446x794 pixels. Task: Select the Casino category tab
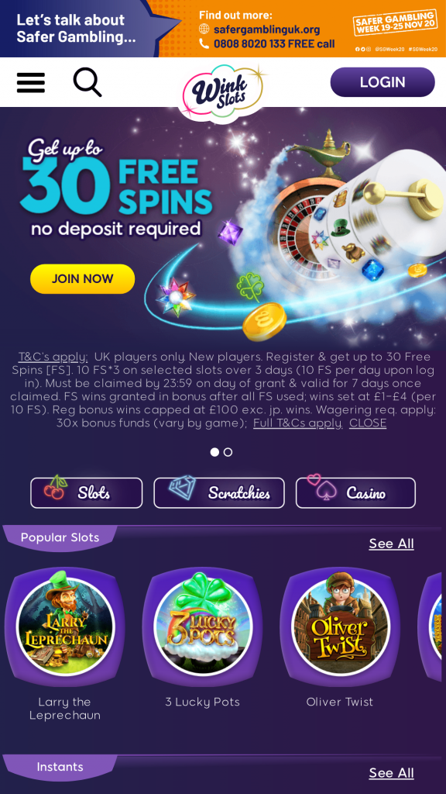(x=355, y=492)
